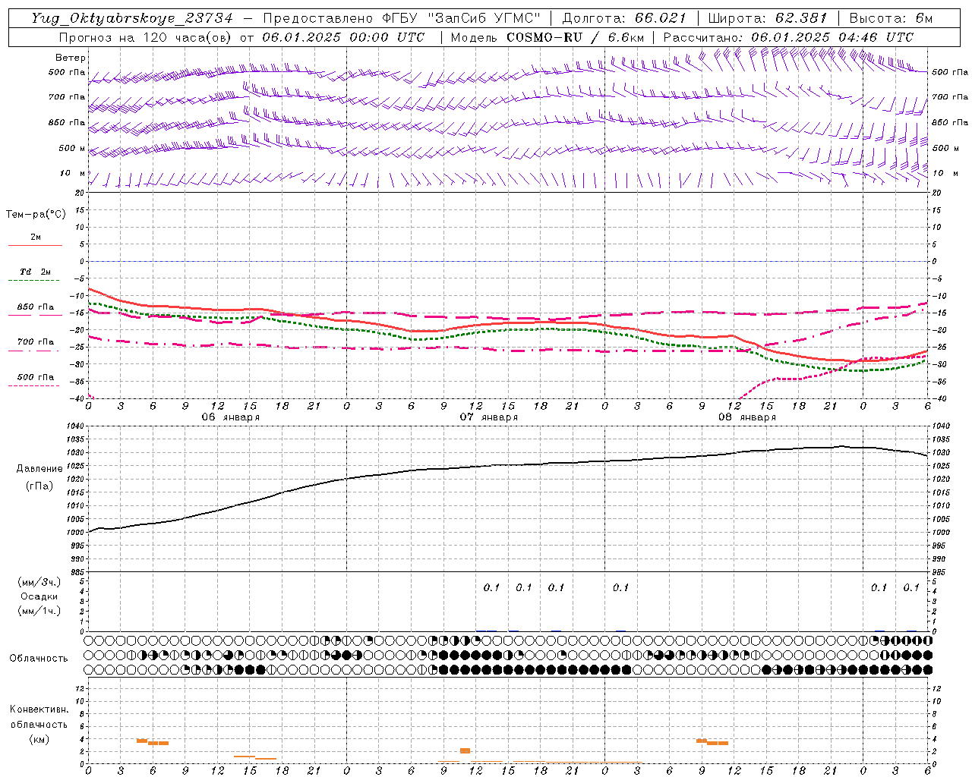Image resolution: width=972 pixels, height=777 pixels.
Task: Click the forecast start 06.01.2025 00:00 UTC
Action: point(343,37)
